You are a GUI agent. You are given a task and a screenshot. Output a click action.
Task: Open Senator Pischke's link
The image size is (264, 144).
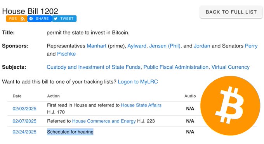(x=66, y=54)
